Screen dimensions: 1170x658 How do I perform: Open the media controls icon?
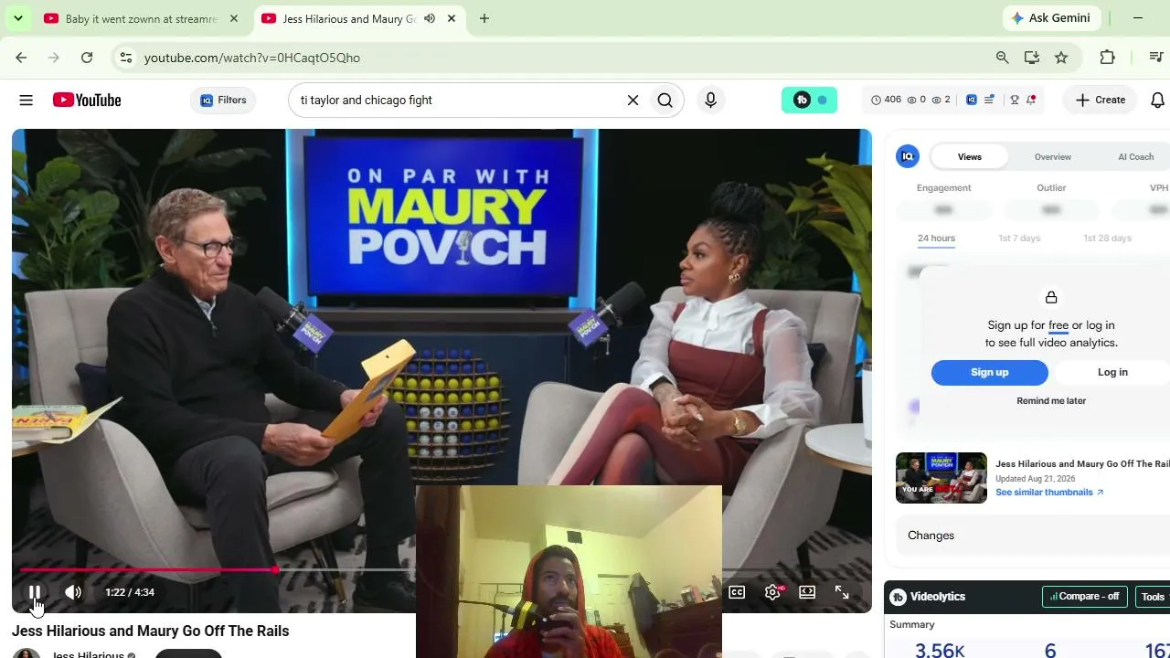pos(1156,58)
